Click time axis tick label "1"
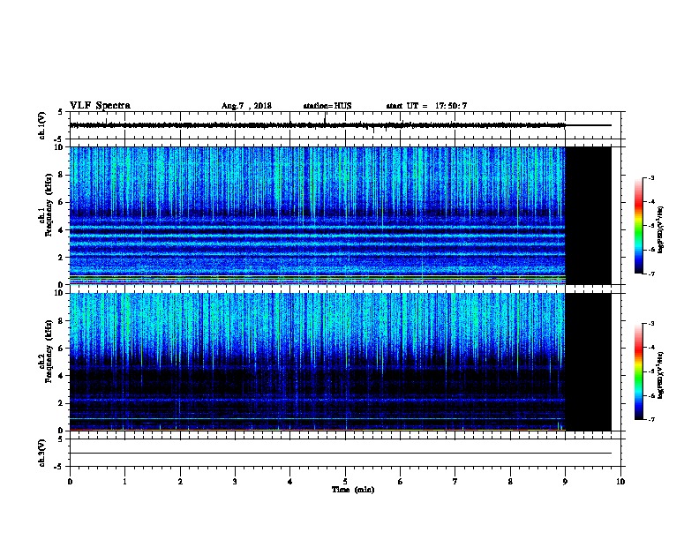Image resolution: width=699 pixels, height=540 pixels. [124, 482]
